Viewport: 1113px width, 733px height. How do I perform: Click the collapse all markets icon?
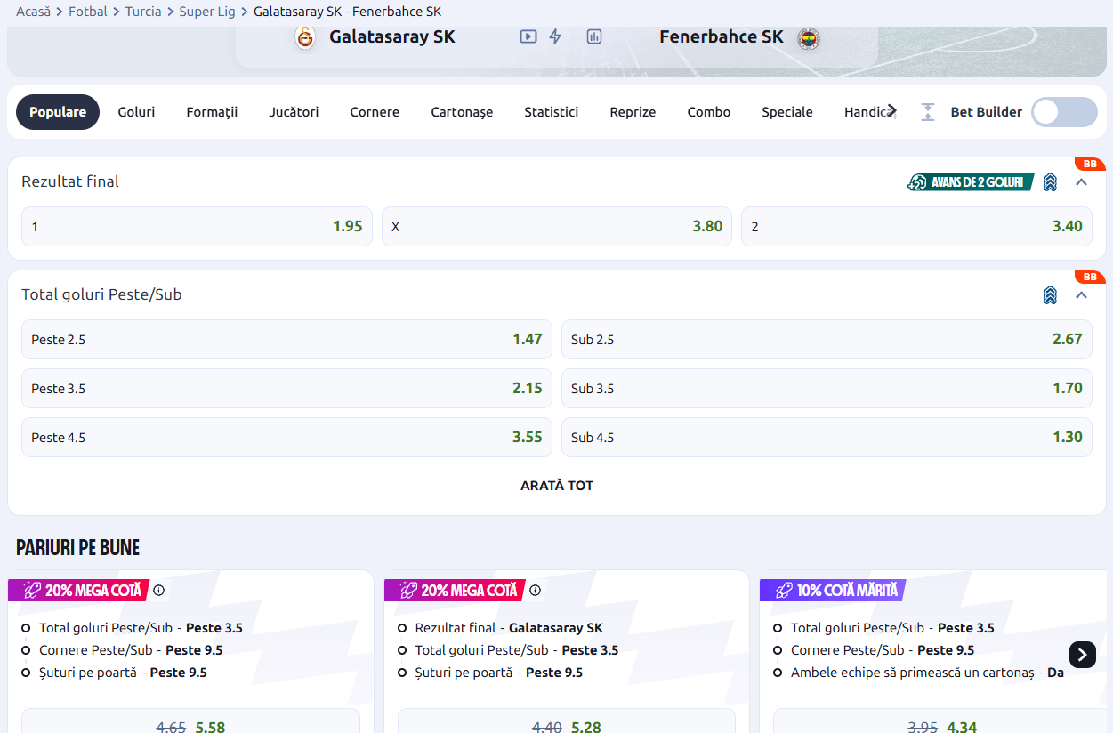pos(928,112)
